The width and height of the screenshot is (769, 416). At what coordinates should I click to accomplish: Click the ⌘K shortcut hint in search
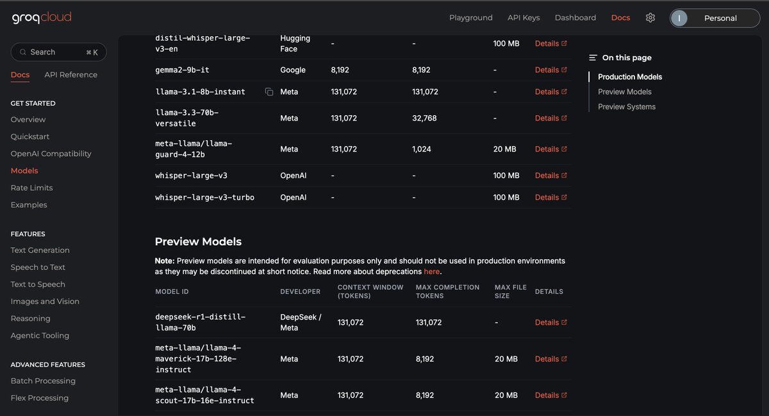92,52
